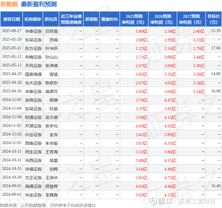Click the 2025预测净利润 column header
This screenshot has width=222, height=208.
pyautogui.click(x=134, y=19)
